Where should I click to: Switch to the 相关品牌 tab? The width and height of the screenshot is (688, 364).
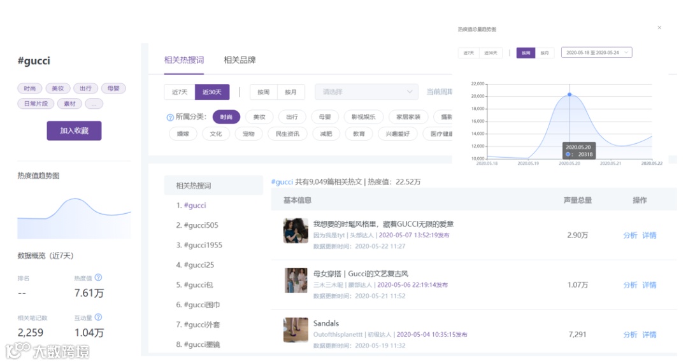(240, 60)
